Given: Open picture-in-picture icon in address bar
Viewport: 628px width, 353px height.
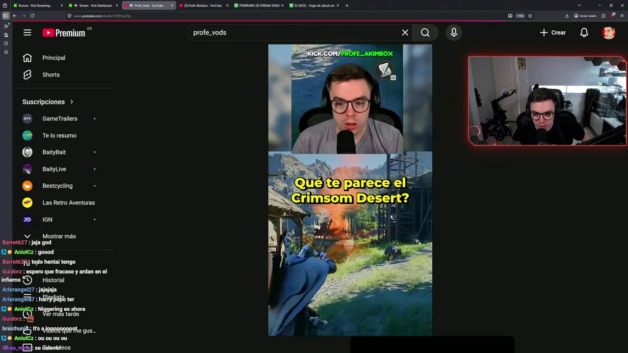Looking at the screenshot, I should click(510, 16).
